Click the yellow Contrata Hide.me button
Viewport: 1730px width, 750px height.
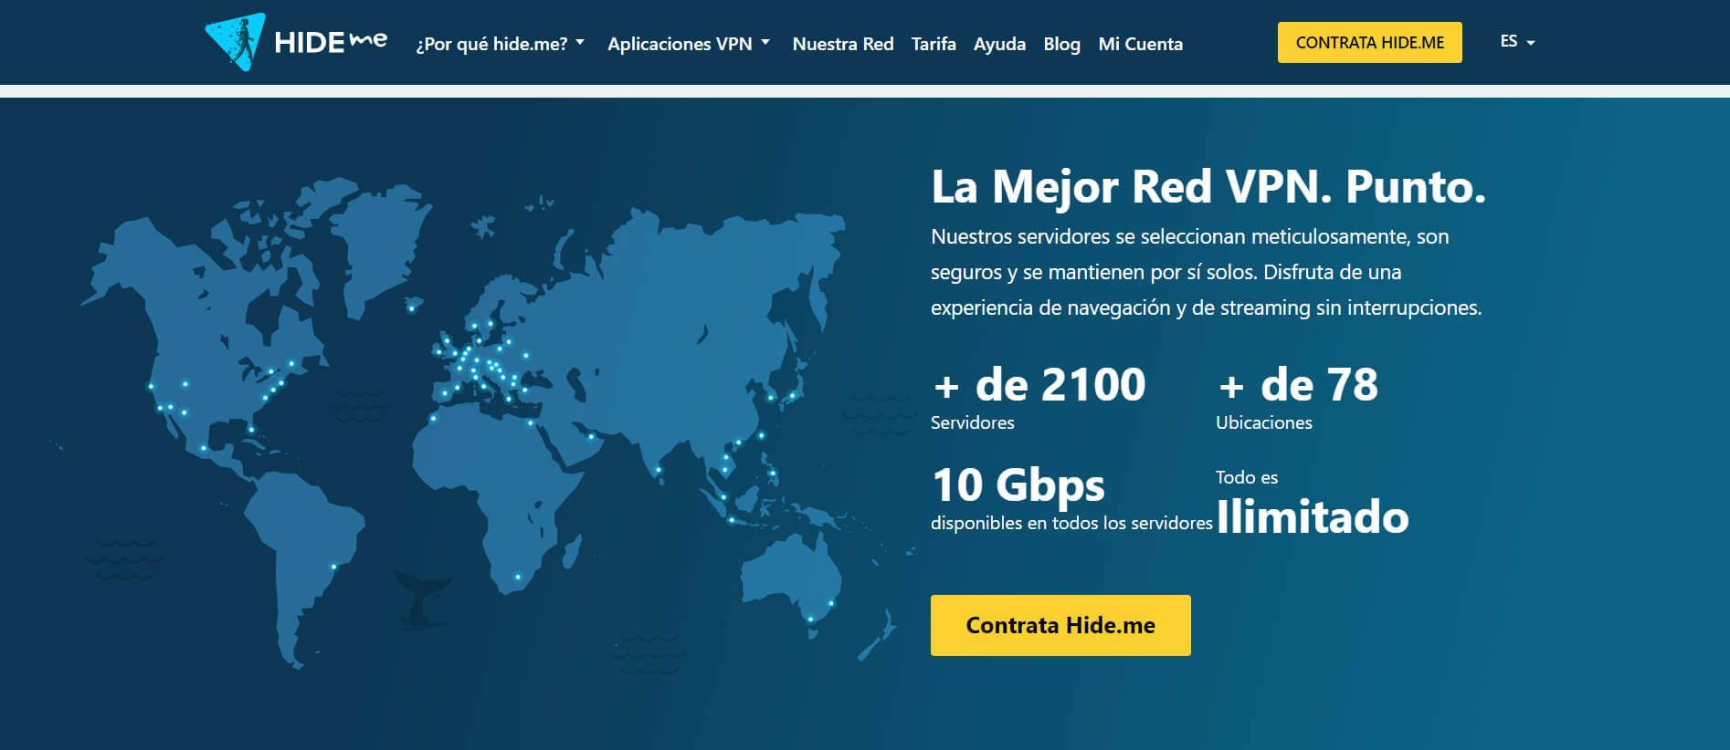[x=1060, y=625]
